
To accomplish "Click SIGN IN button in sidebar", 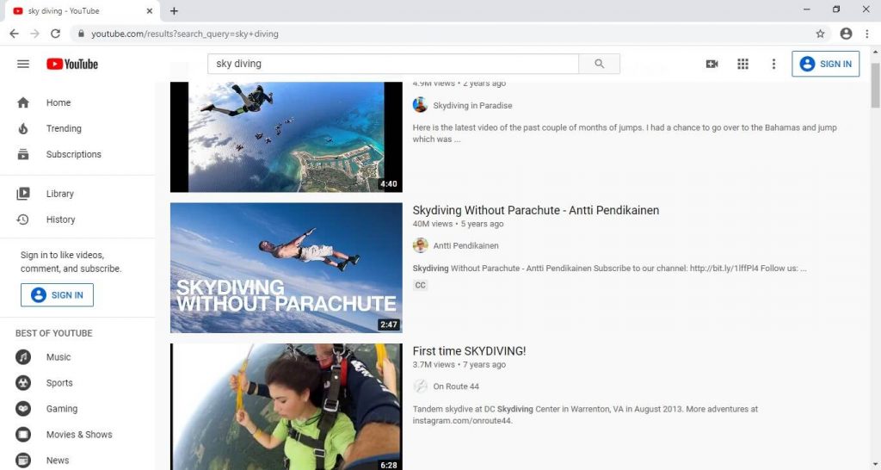I will click(58, 295).
